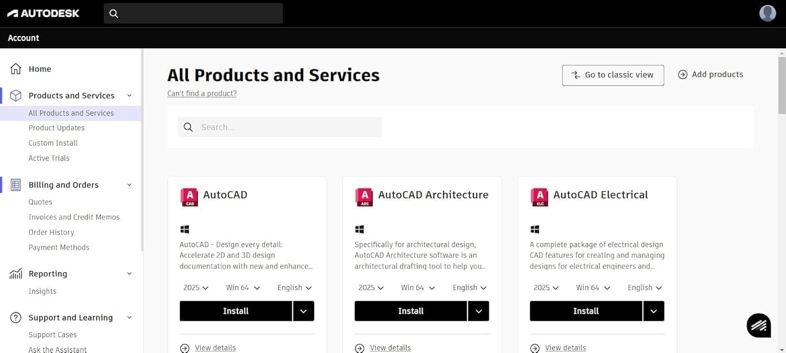Open the chat assistant floating icon

pyautogui.click(x=759, y=325)
